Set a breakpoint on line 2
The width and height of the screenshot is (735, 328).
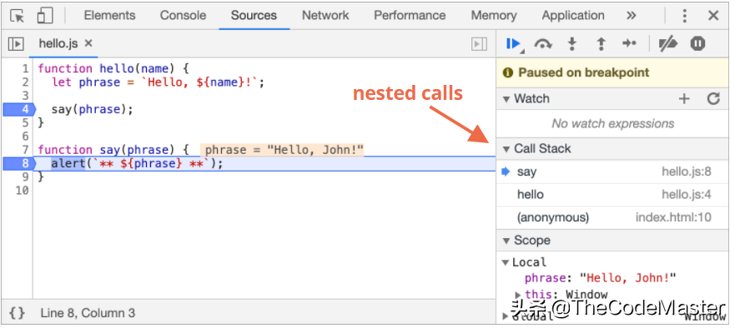24,82
